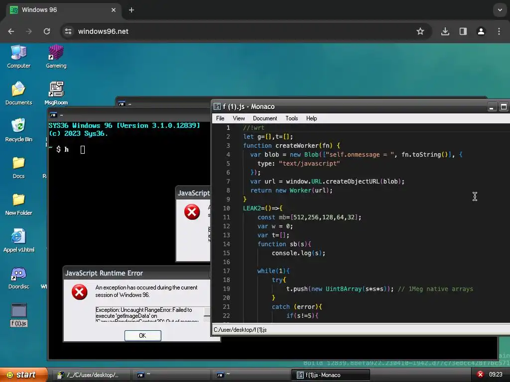Open the browser profile icon
Screen dimensions: 510x382
tap(481, 31)
